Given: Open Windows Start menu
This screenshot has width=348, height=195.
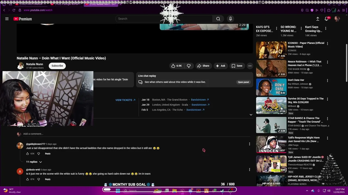Looking at the screenshot, I should click(118, 191).
